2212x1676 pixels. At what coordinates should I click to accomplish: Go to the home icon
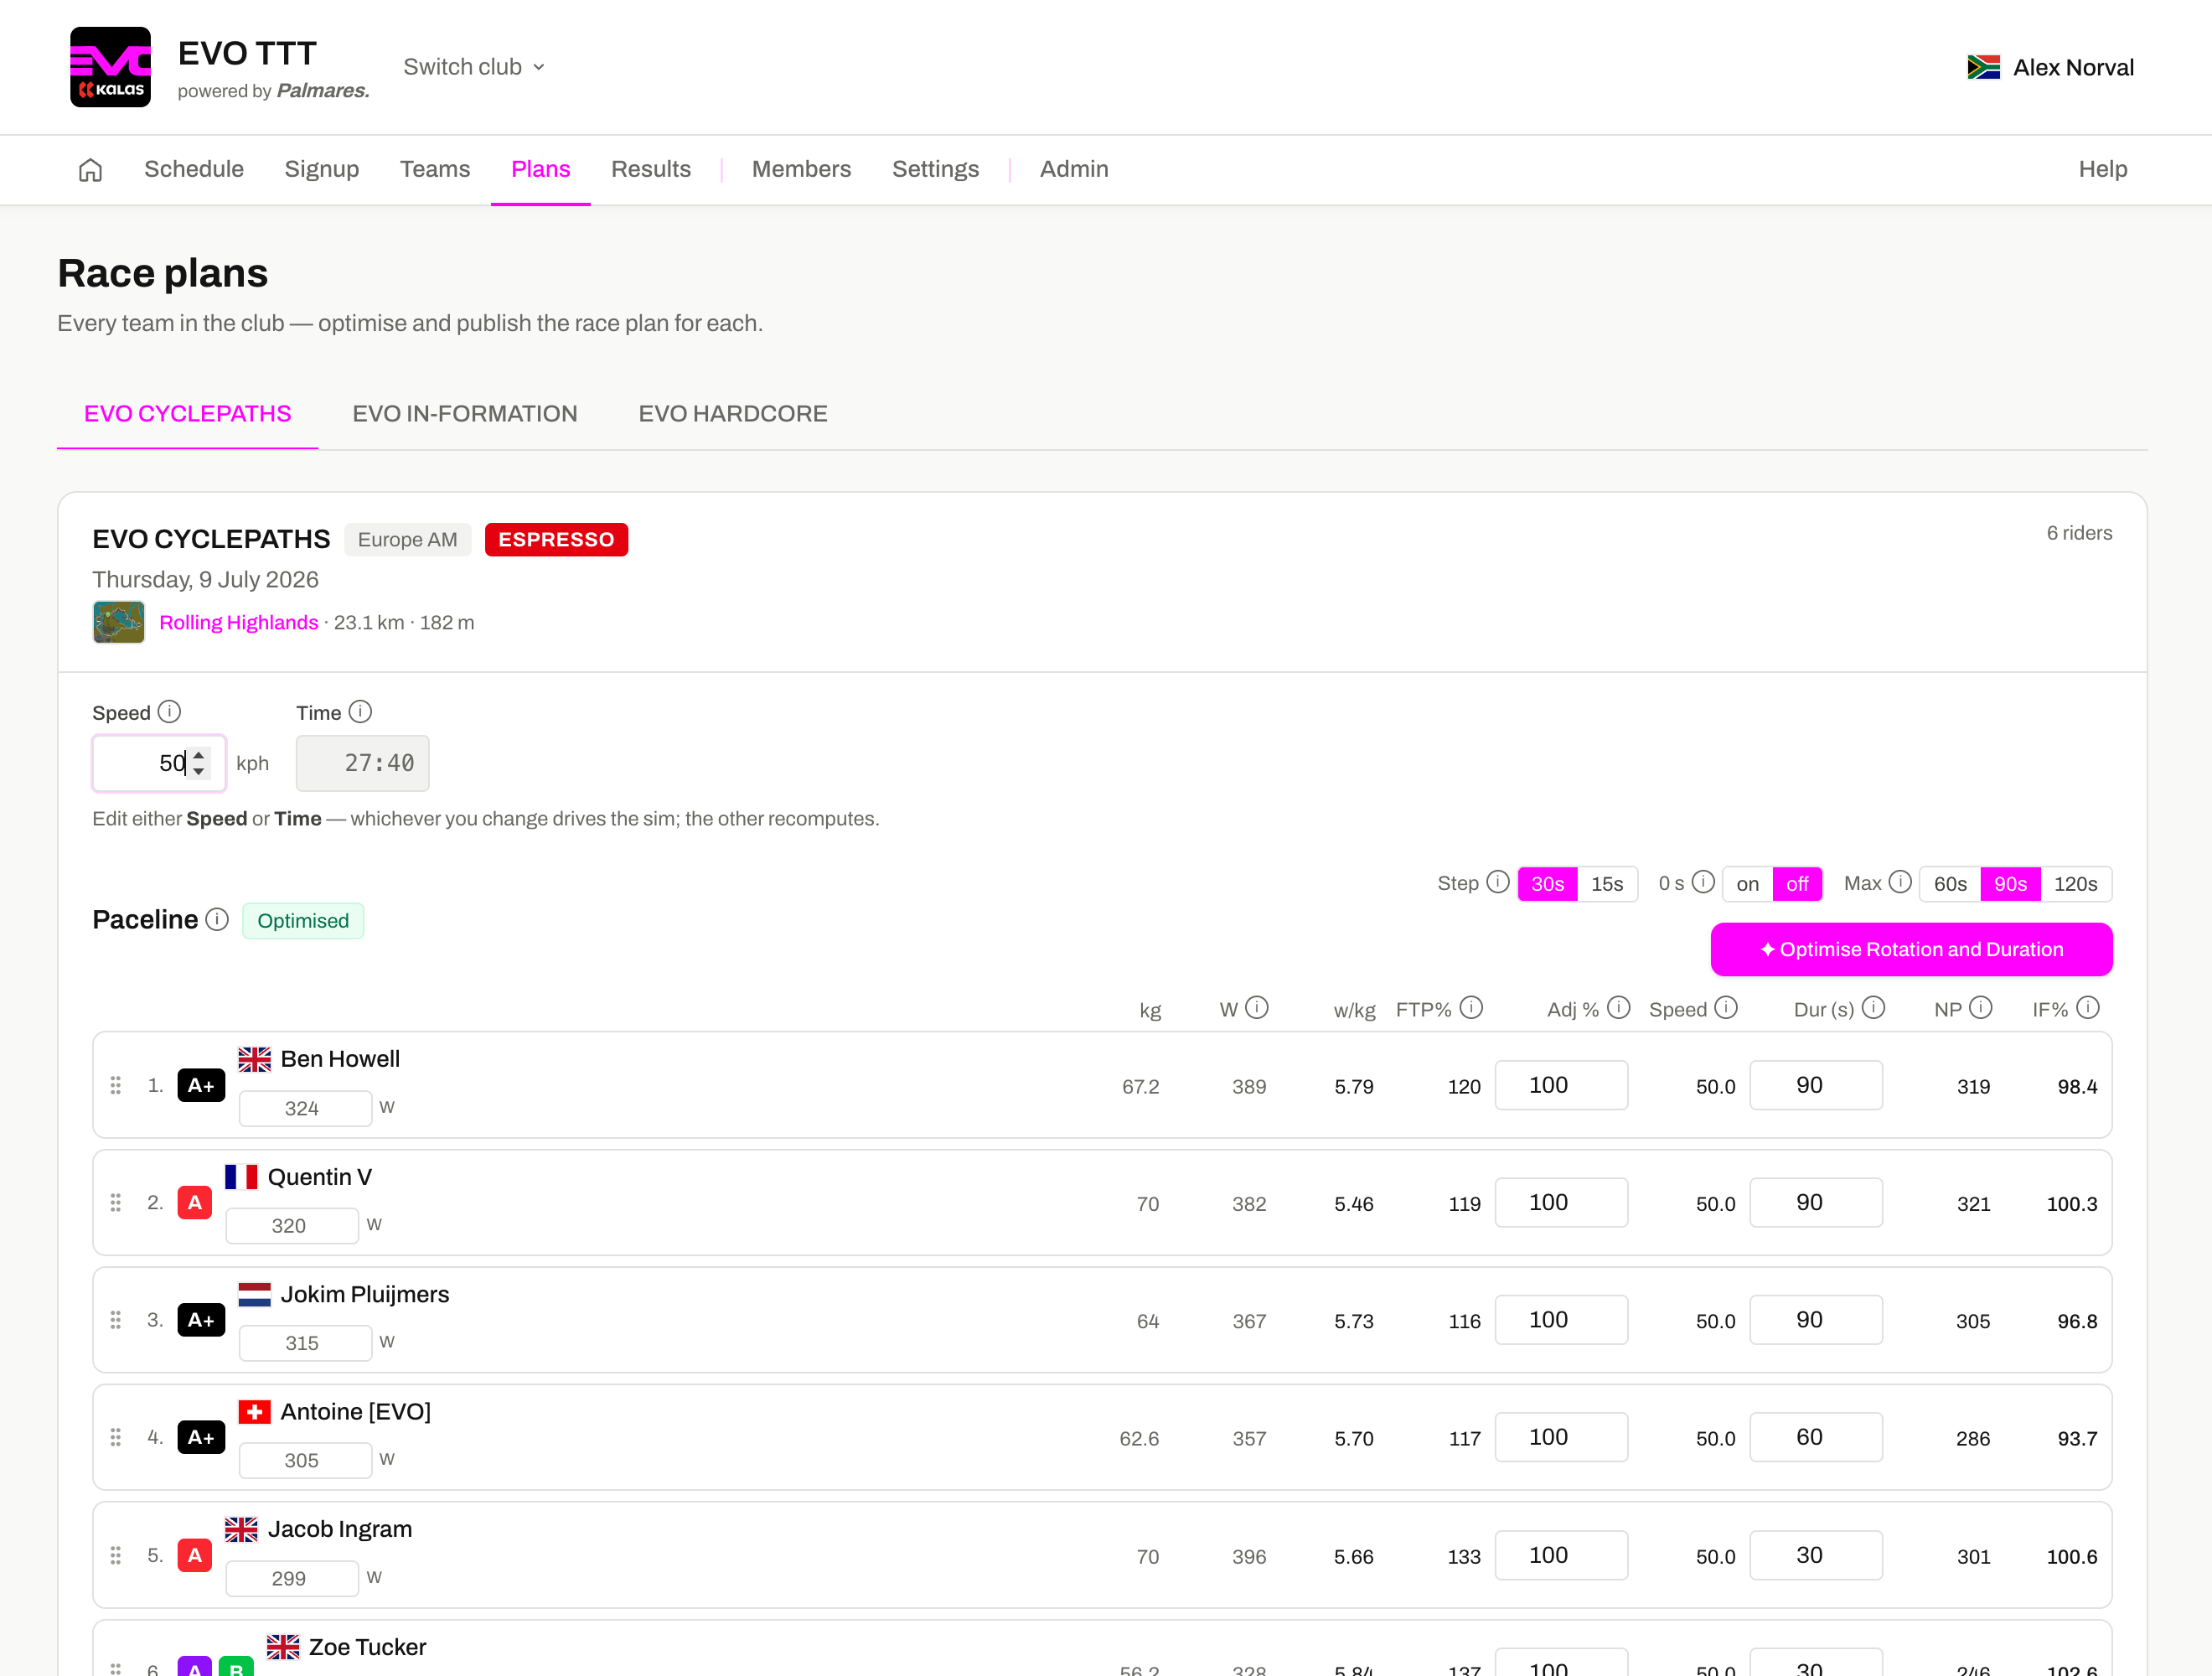(x=90, y=170)
